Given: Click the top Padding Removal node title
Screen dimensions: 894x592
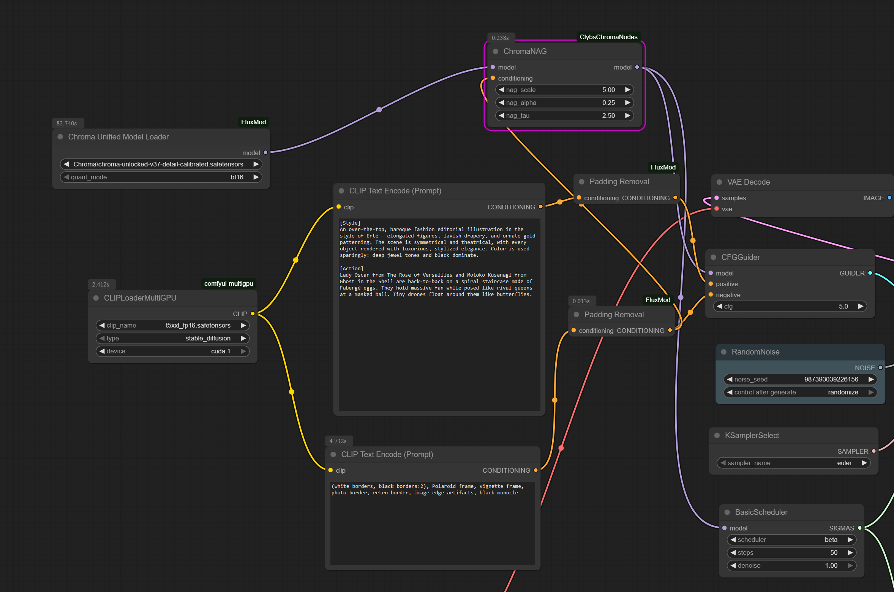Looking at the screenshot, I should (x=619, y=182).
